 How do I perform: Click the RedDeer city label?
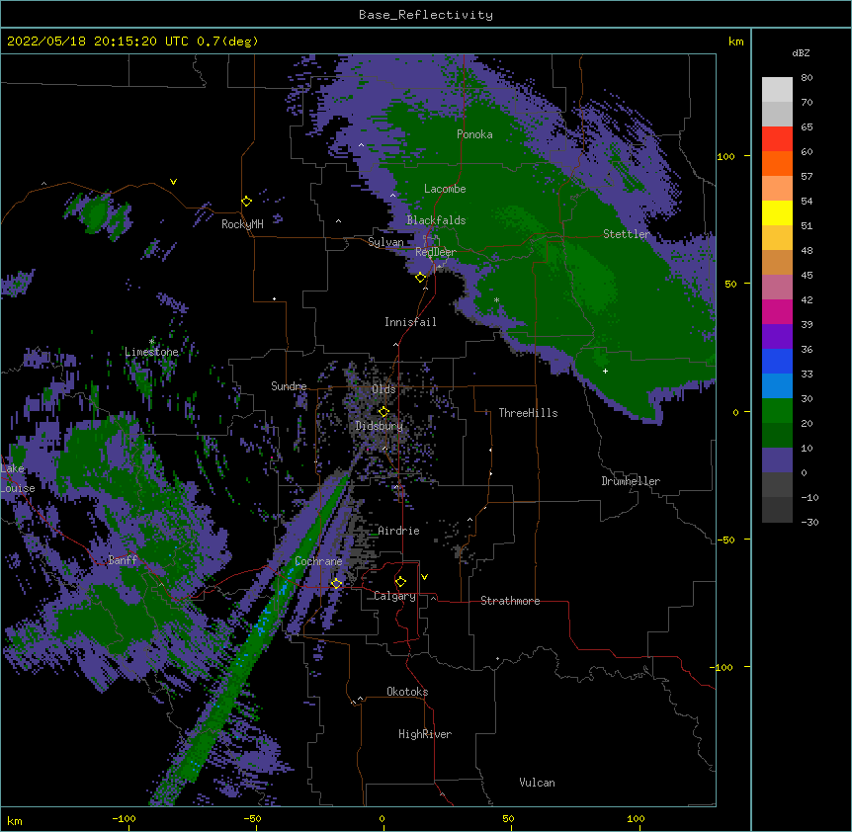(x=436, y=252)
